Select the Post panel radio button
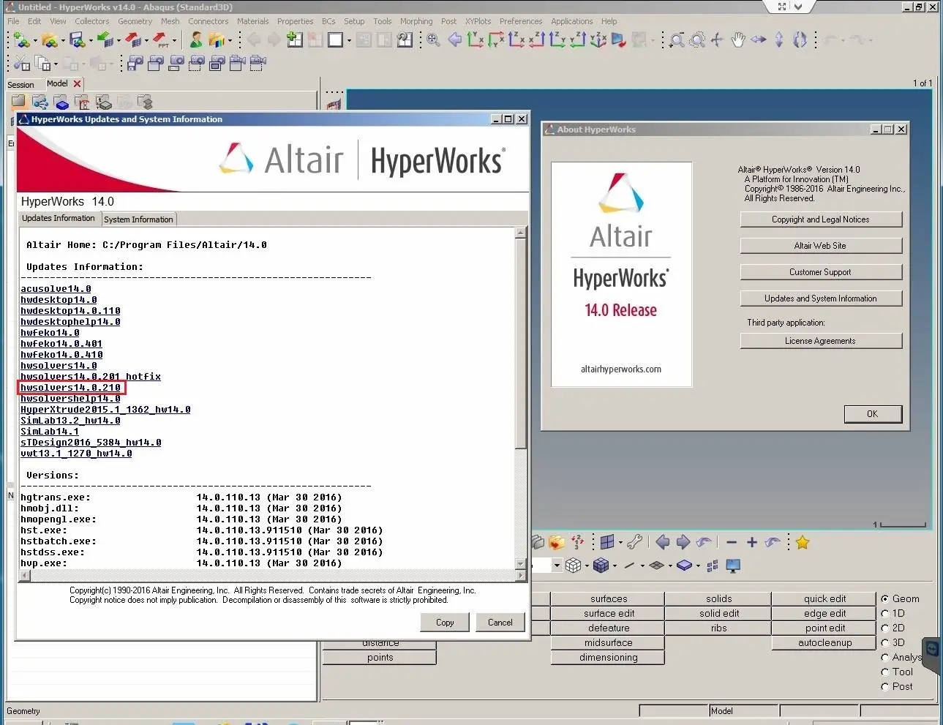This screenshot has height=725, width=943. tap(884, 686)
